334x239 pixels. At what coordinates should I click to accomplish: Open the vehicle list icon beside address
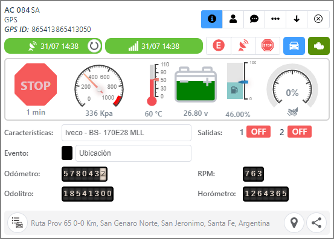click(x=18, y=223)
